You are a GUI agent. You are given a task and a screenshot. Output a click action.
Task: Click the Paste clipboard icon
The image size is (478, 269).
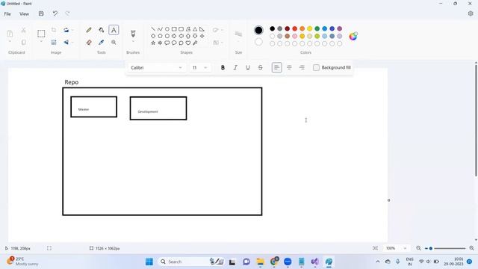pyautogui.click(x=10, y=33)
